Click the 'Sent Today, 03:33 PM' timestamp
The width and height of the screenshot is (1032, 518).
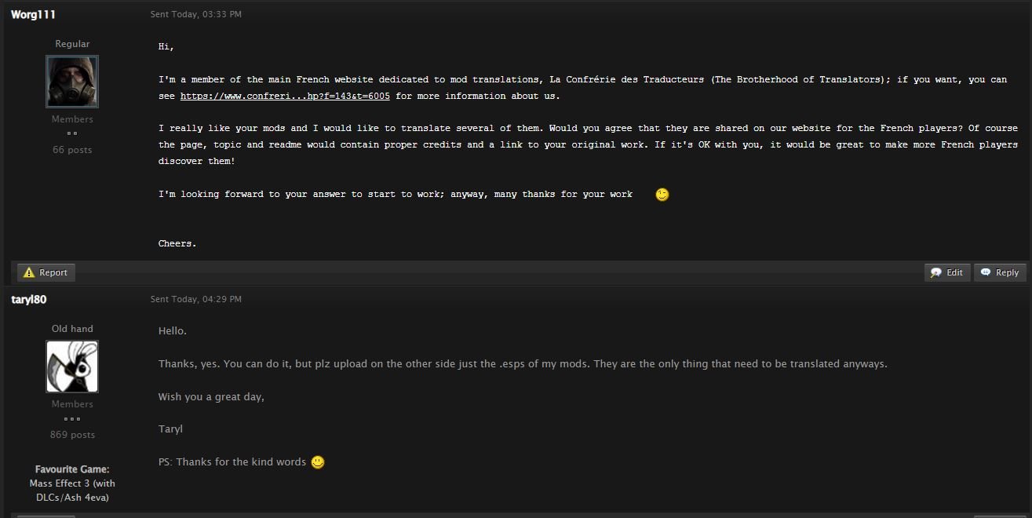(196, 14)
